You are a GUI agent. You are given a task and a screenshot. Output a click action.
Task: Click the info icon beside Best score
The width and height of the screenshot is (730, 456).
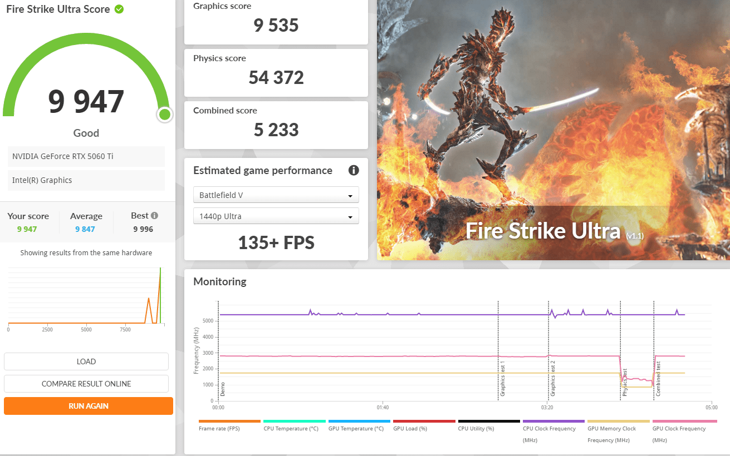[x=154, y=216]
